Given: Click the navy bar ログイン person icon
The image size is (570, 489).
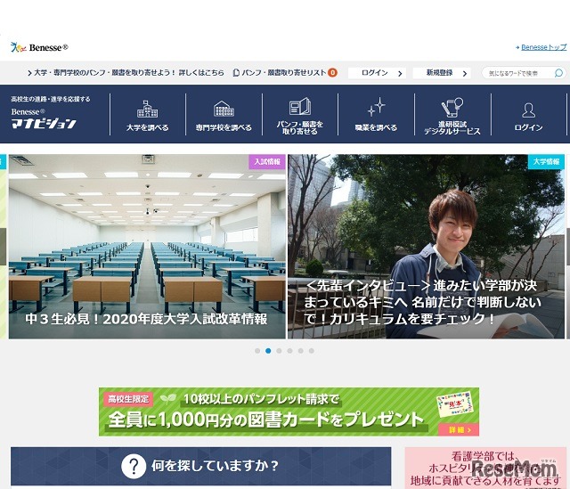Looking at the screenshot, I should click(528, 110).
